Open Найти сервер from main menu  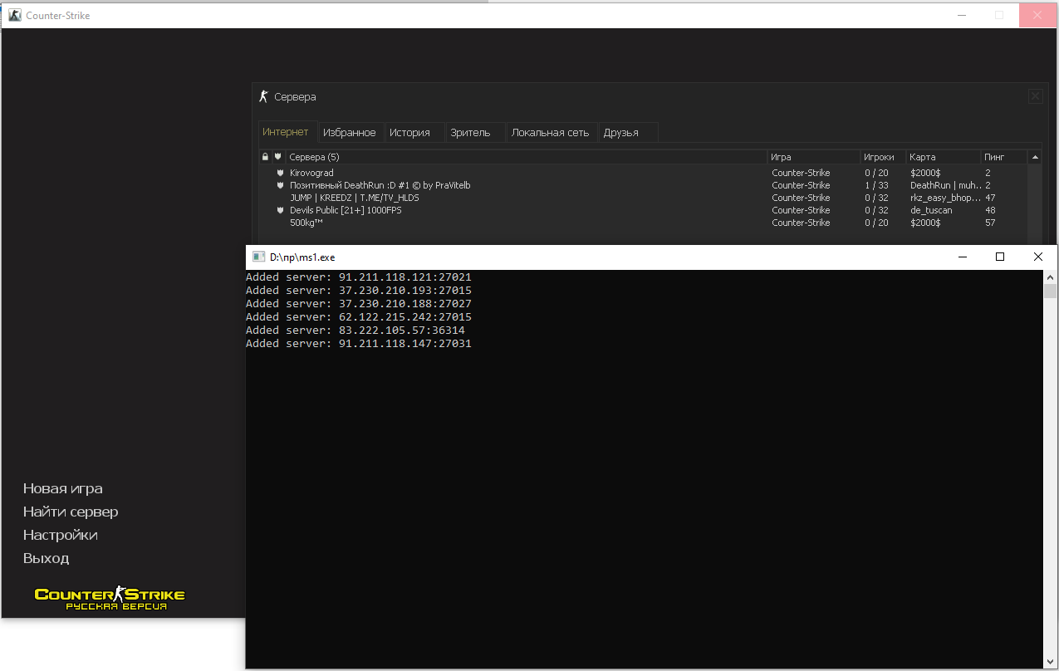(71, 512)
